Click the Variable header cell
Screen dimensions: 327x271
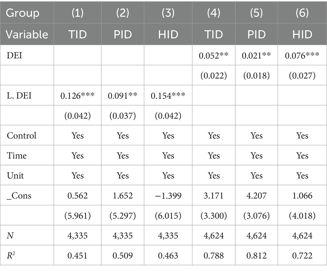[27, 34]
